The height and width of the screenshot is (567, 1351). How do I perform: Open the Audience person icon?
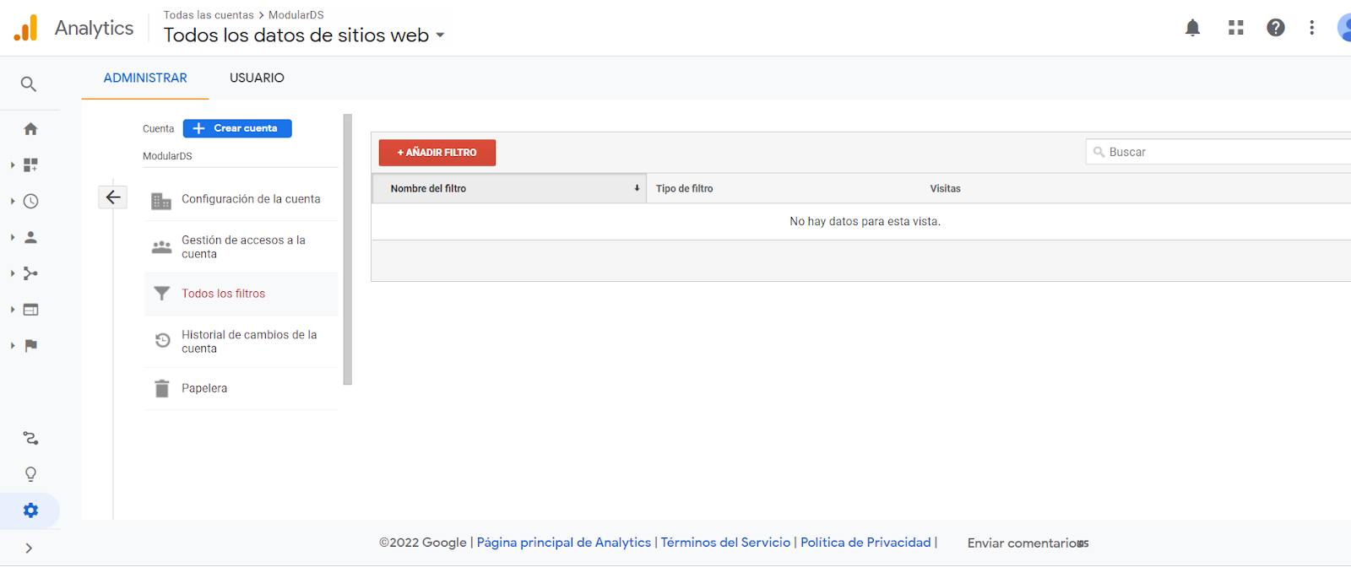click(30, 238)
